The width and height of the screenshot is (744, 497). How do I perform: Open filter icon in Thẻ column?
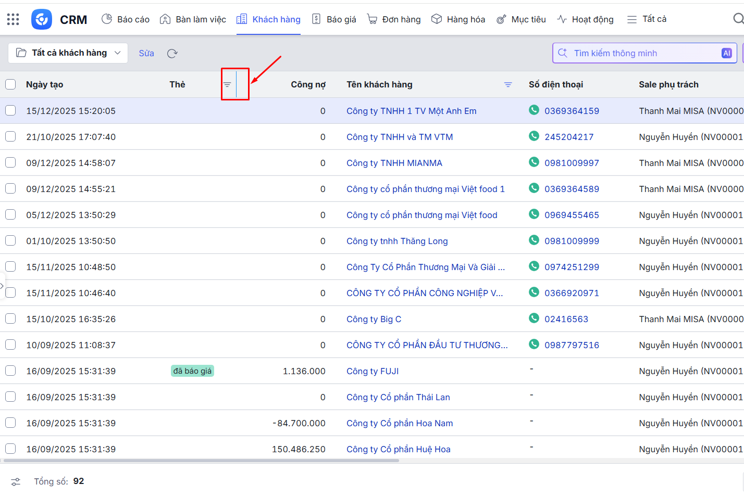227,84
